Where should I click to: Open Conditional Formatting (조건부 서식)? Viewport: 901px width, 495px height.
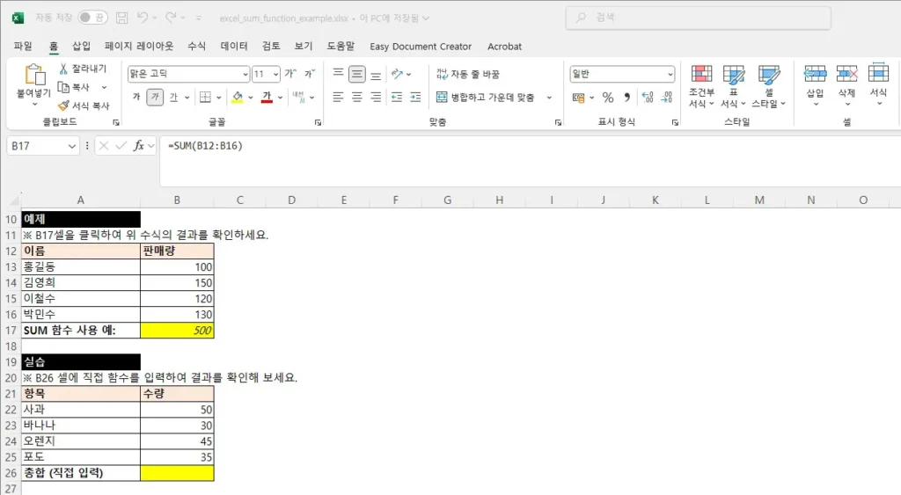[x=701, y=85]
